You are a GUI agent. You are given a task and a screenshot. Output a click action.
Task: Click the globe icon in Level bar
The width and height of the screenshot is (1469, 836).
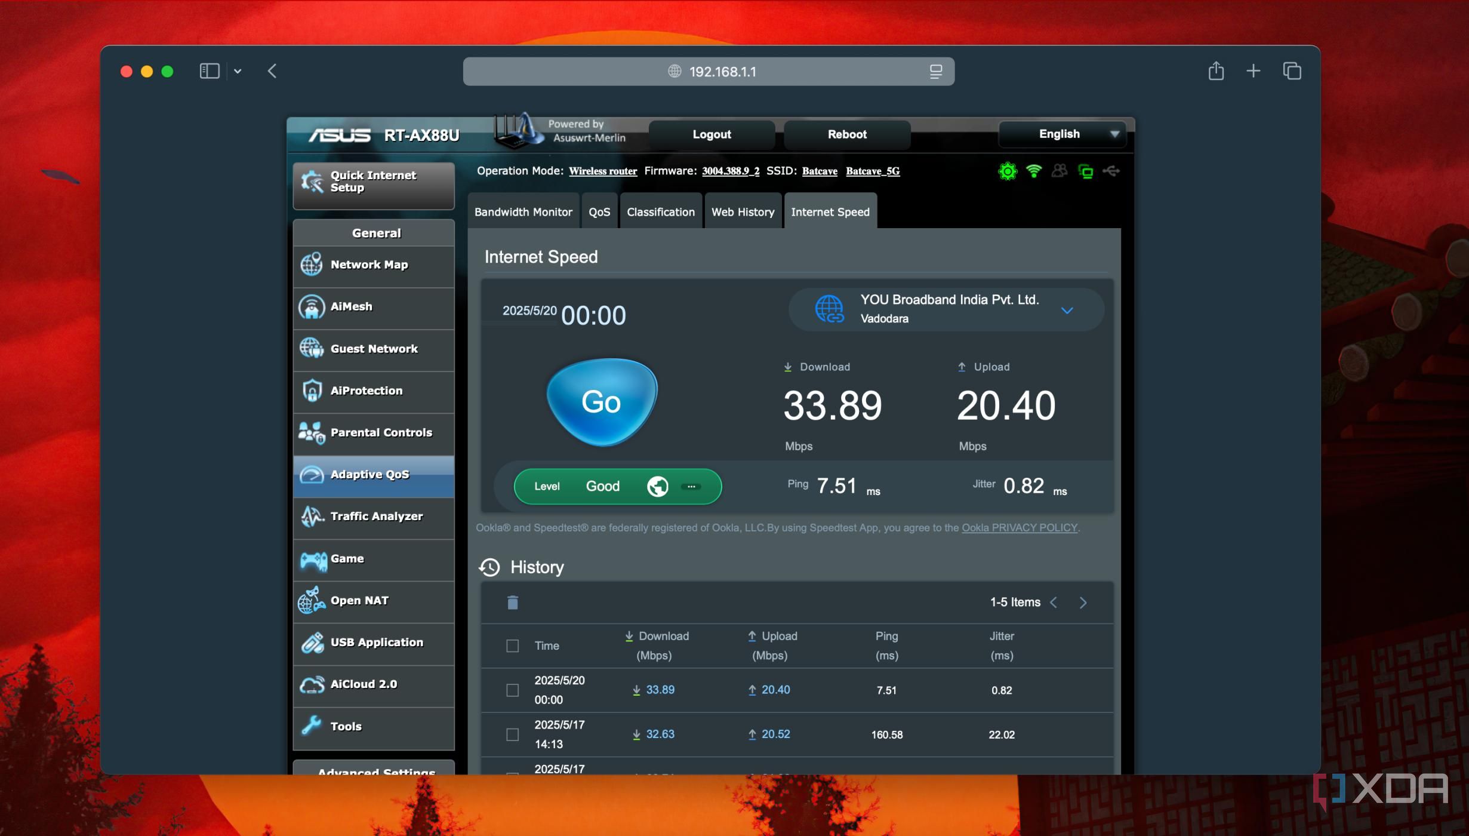tap(657, 487)
